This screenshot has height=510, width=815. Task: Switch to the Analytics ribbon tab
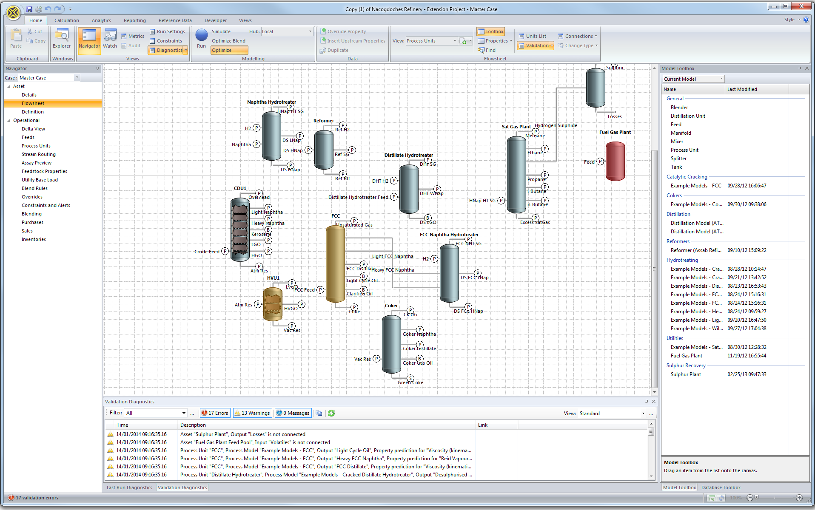point(101,20)
